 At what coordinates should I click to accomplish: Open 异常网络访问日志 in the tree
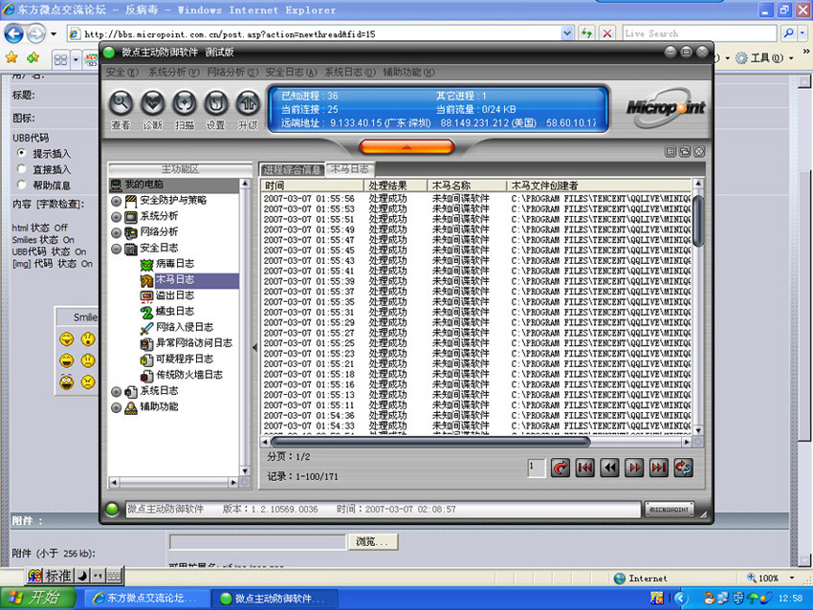click(x=194, y=343)
